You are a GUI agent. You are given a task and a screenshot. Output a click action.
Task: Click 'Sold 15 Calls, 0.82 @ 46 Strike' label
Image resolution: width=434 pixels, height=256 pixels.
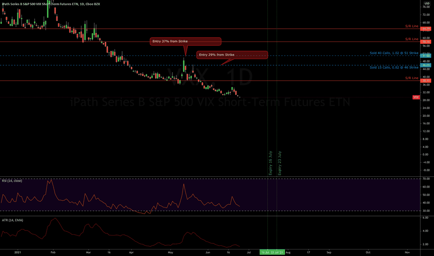(394, 67)
